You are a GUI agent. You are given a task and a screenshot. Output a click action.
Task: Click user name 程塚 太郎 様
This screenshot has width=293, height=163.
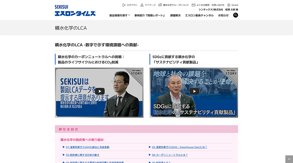coord(232,9)
